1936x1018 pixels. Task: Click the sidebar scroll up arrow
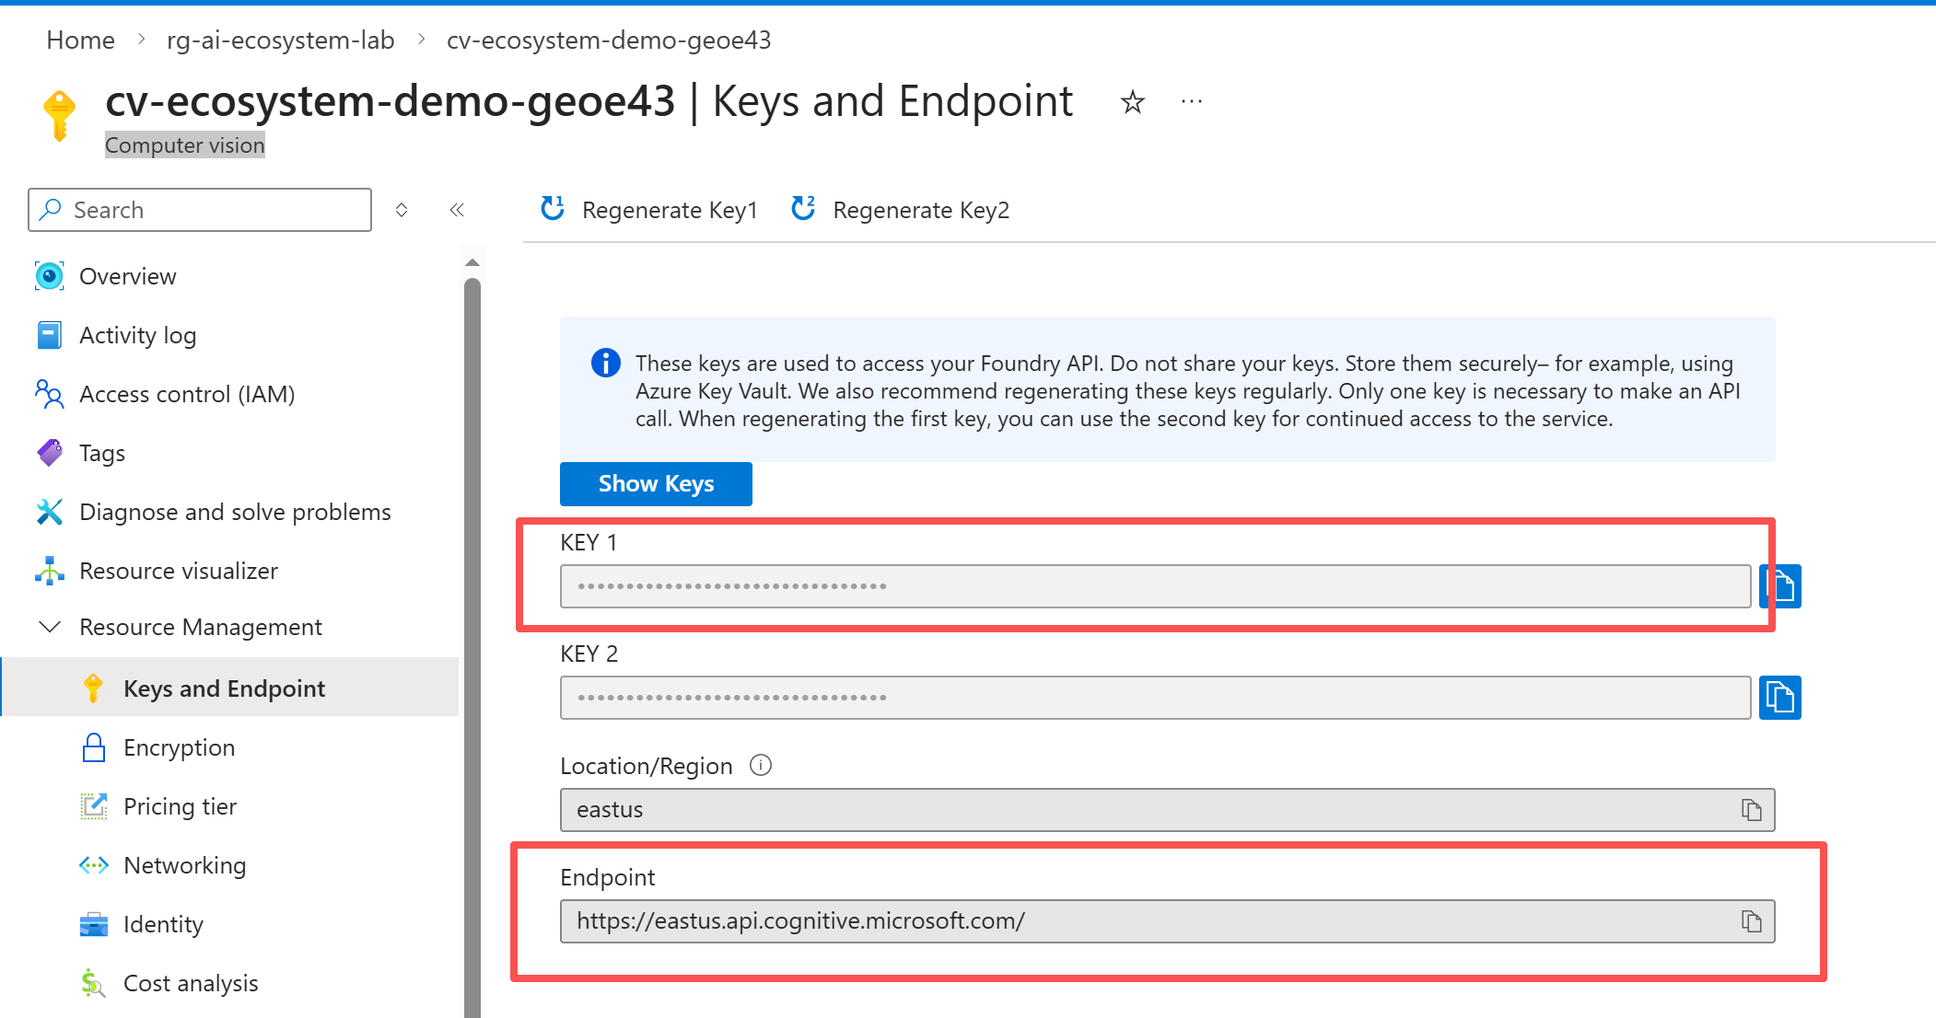coord(472,263)
